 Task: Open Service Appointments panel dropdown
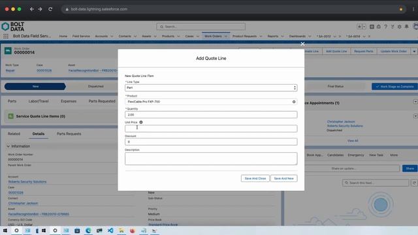(415, 102)
